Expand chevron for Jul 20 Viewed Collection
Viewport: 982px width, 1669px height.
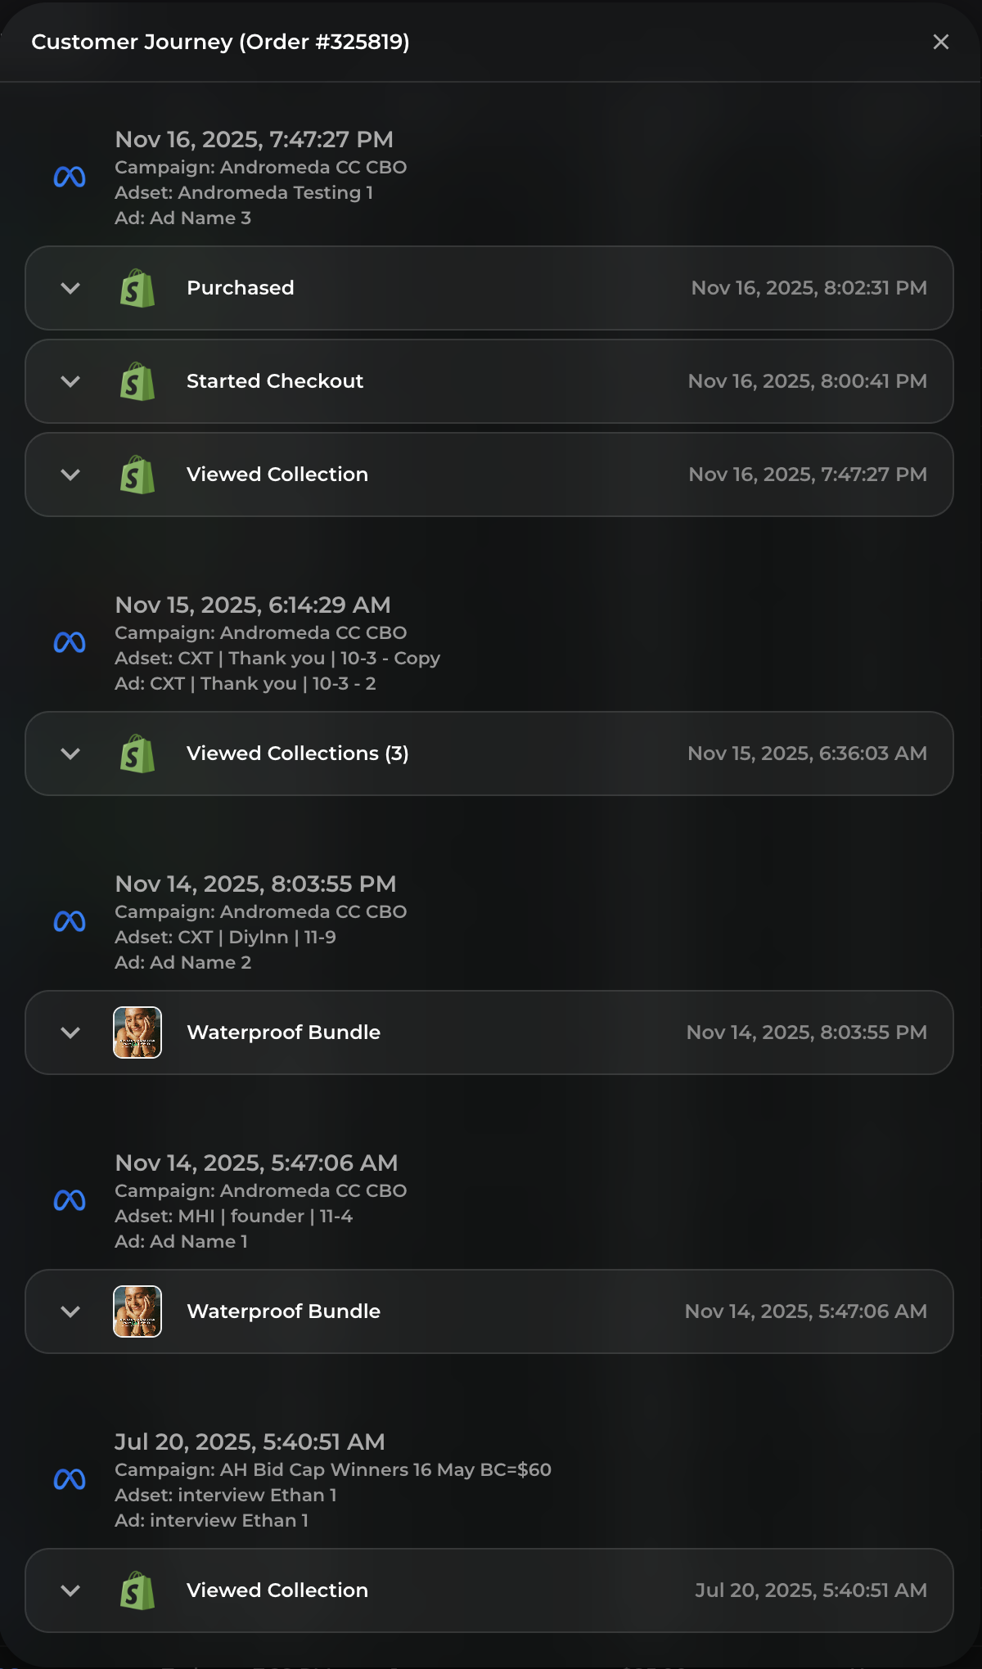tap(70, 1590)
